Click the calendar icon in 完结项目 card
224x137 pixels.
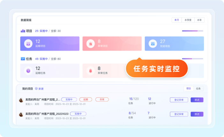(153, 44)
